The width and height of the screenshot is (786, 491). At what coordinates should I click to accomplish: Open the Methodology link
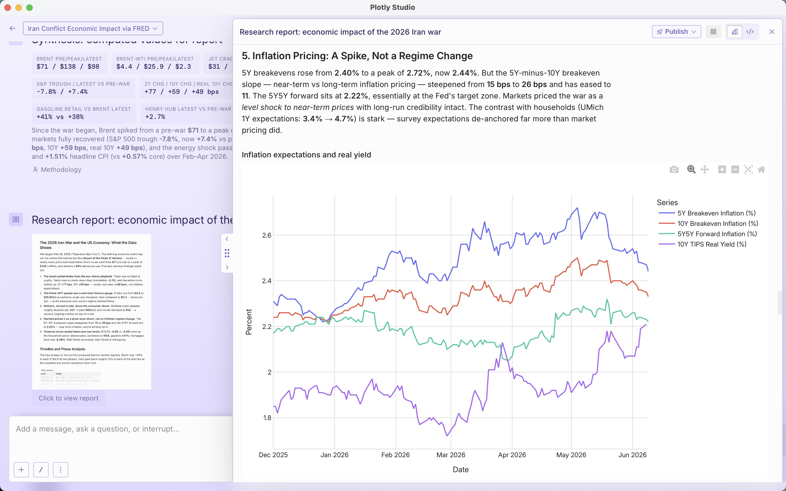click(x=57, y=169)
